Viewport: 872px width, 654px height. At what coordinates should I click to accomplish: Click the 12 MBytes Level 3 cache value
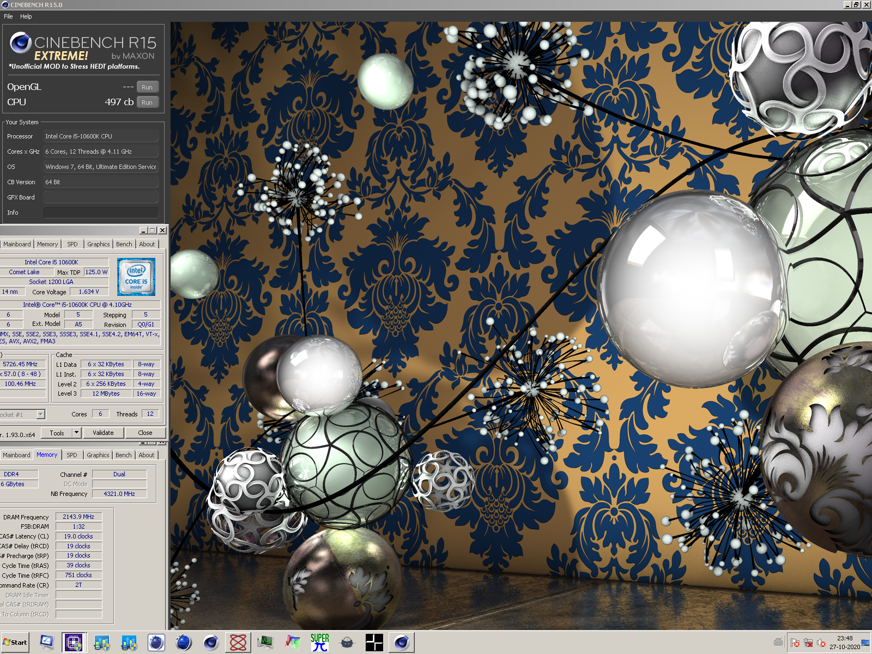[106, 393]
